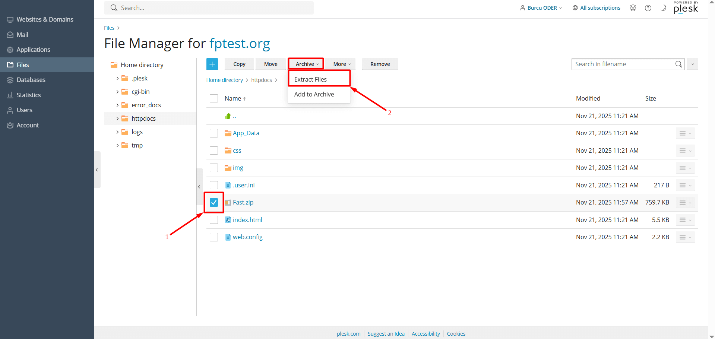The height and width of the screenshot is (339, 715).
Task: Click the owl assistant icon in the header
Action: [x=633, y=7]
